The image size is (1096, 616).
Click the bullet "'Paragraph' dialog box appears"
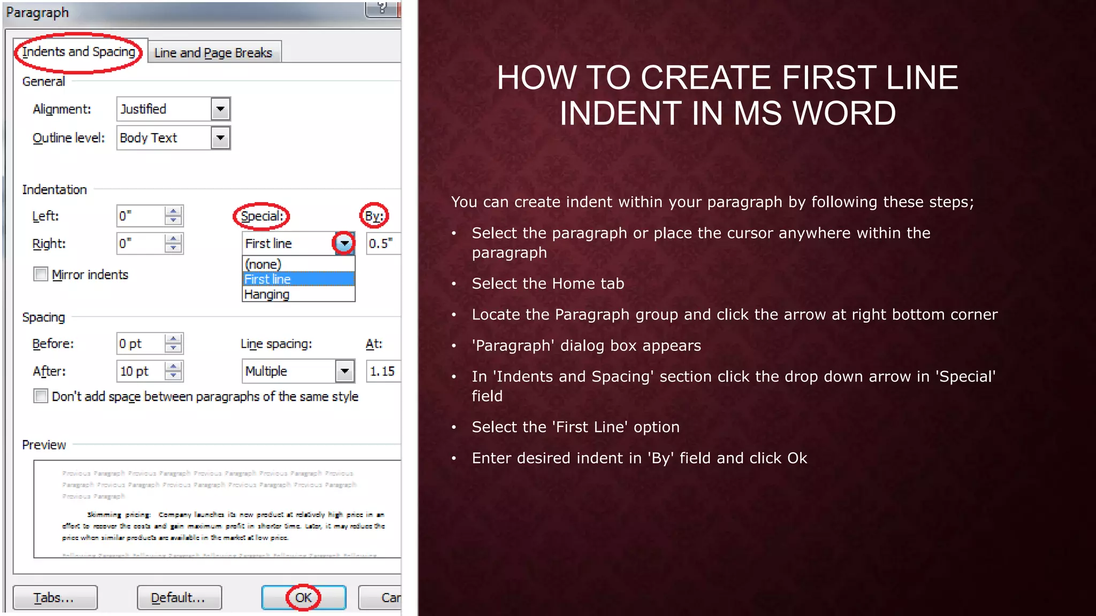pos(586,345)
